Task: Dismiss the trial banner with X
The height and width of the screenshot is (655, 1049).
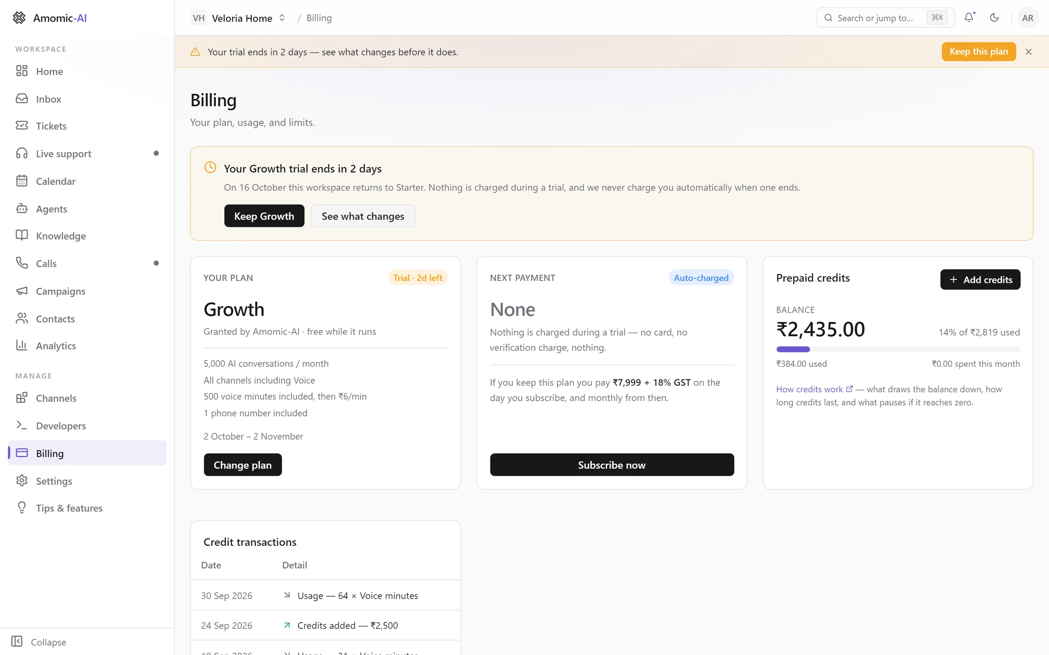Action: [1028, 52]
